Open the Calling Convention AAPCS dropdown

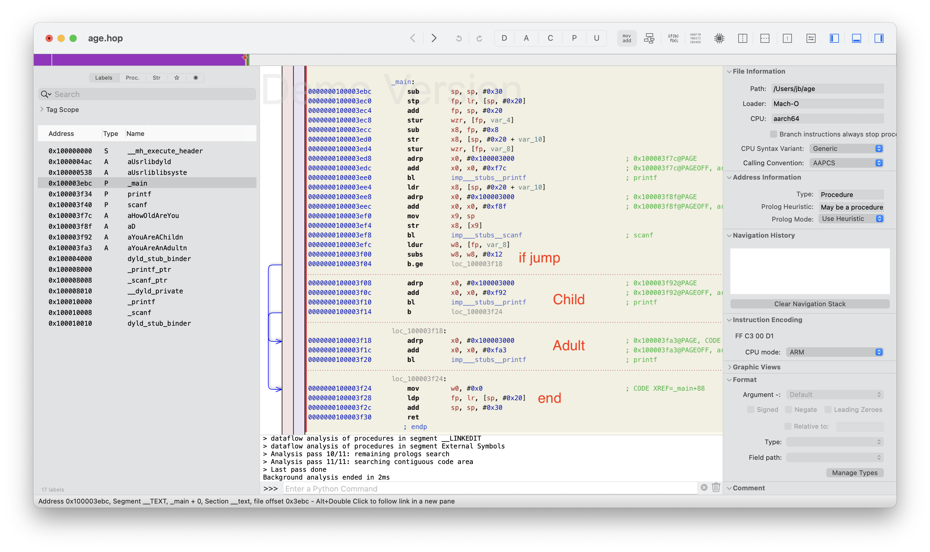point(846,163)
